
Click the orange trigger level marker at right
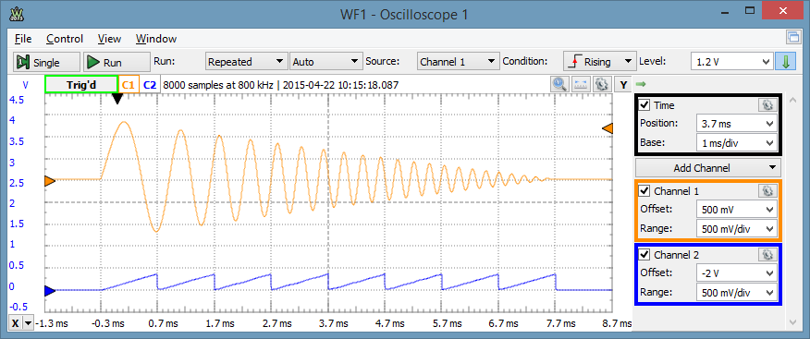coord(608,128)
